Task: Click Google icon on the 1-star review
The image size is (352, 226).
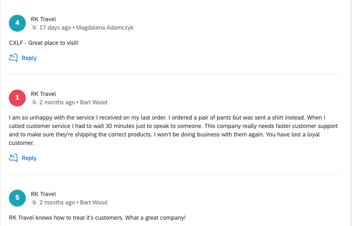Action: [34, 102]
